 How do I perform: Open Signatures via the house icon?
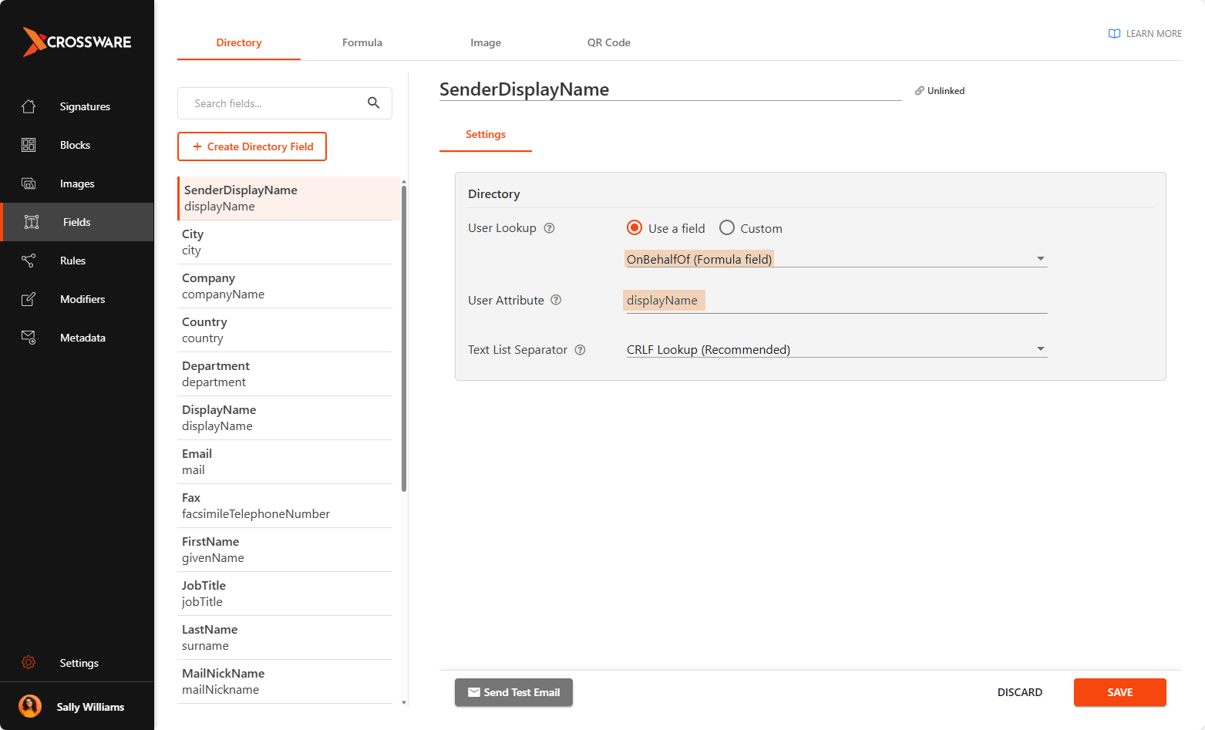coord(29,106)
